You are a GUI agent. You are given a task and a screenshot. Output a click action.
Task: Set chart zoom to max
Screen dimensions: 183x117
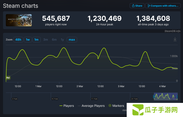tap(72, 40)
